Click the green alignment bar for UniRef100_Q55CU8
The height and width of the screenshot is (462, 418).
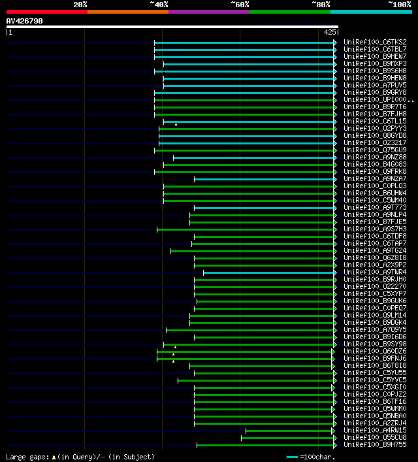287,438
